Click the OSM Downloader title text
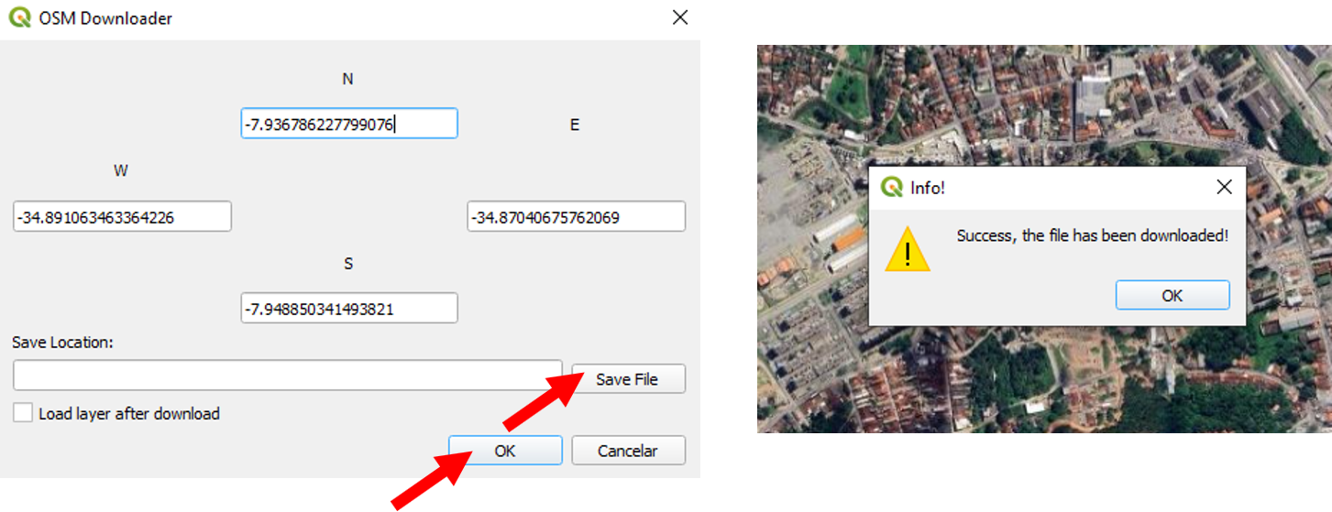This screenshot has height=512, width=1332. pos(105,18)
